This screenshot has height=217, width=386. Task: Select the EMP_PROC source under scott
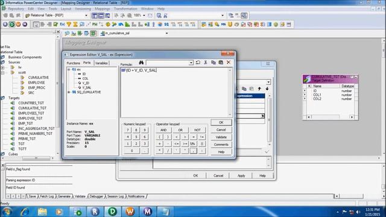(37, 87)
